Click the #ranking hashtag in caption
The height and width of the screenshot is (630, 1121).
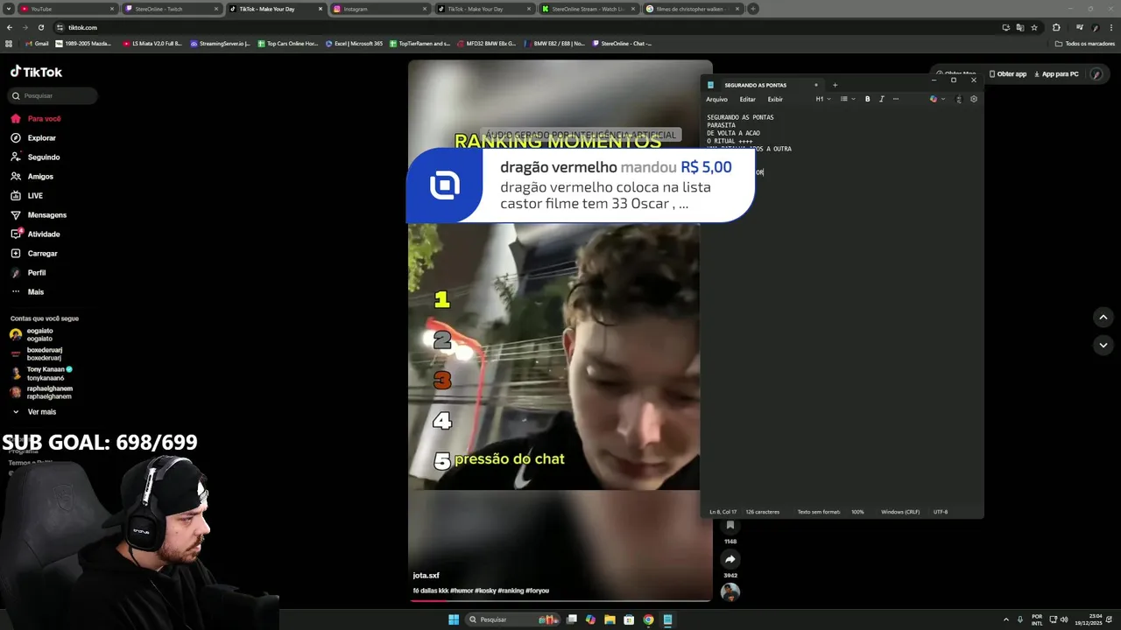coord(511,591)
